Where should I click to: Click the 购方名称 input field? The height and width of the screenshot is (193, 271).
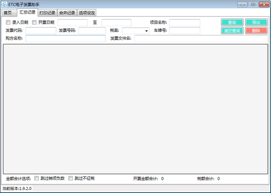point(65,38)
